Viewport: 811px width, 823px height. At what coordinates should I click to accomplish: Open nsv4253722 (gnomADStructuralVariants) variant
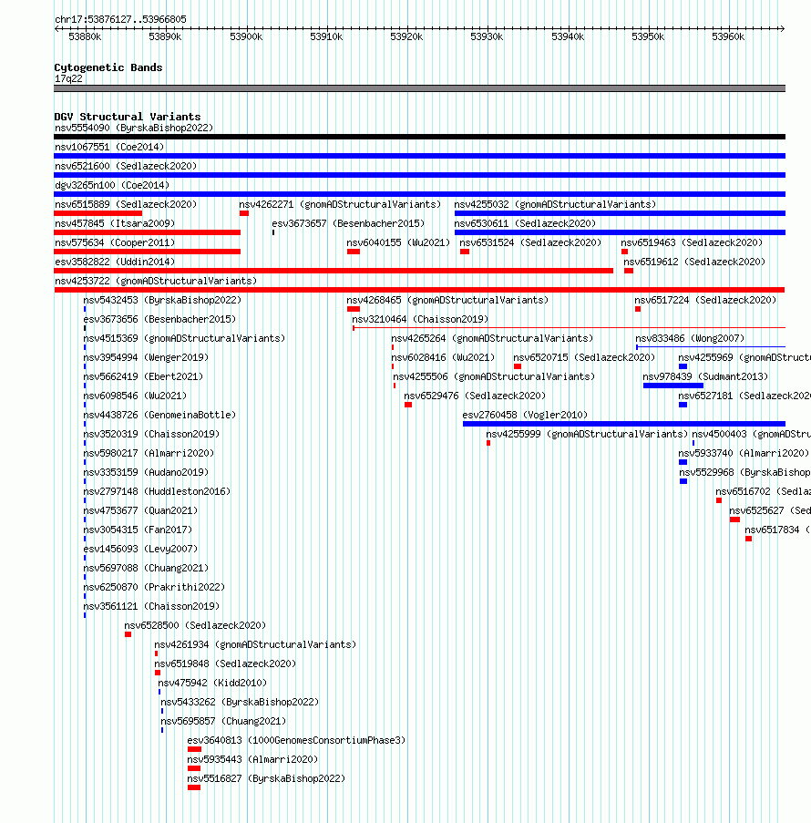[156, 281]
